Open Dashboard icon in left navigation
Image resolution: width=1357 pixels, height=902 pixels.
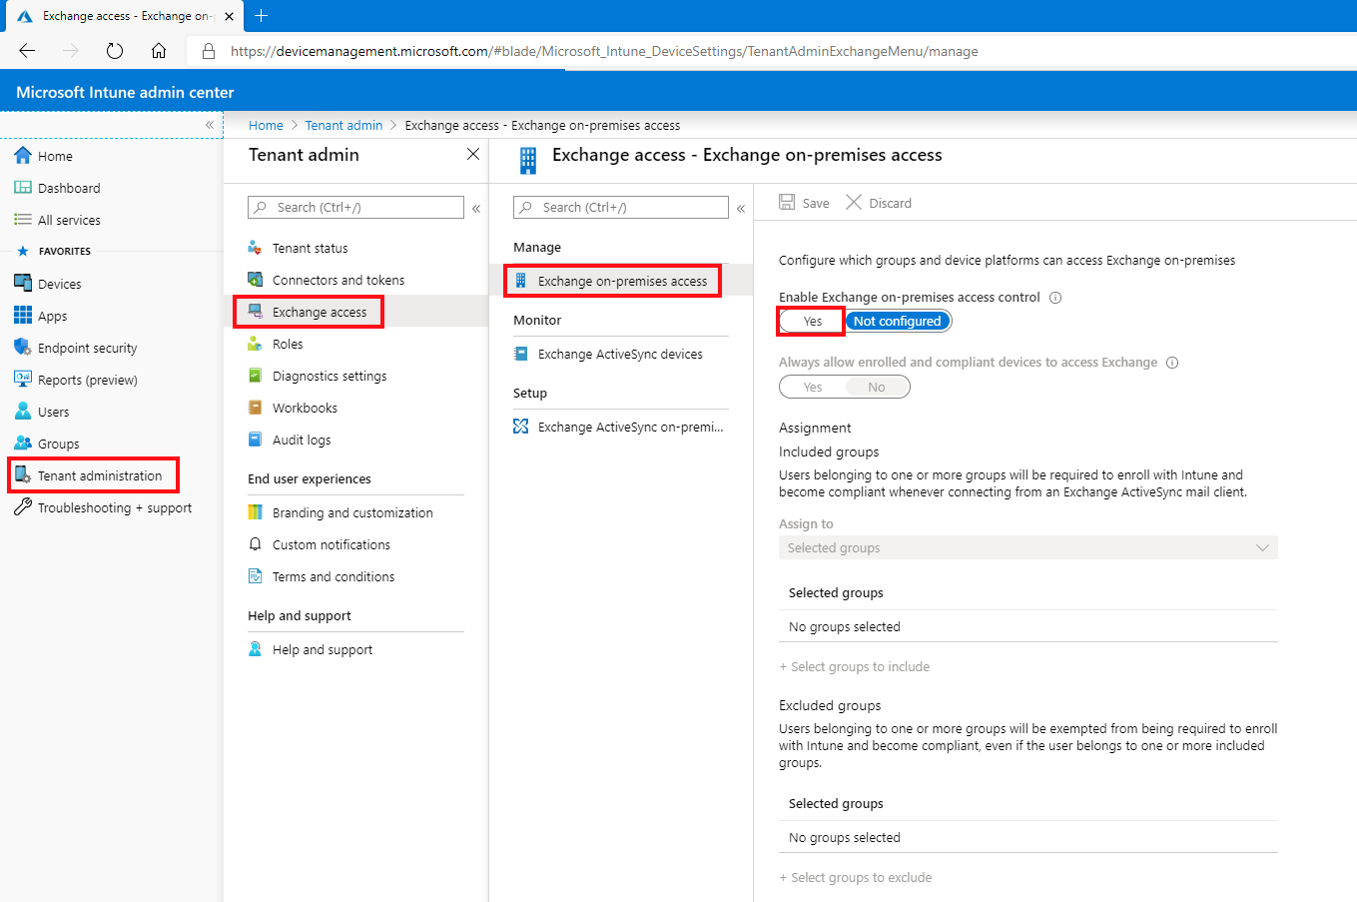coord(23,188)
